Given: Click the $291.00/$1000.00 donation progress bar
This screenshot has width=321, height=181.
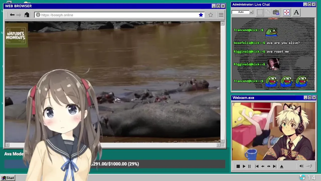Looking at the screenshot, I should pos(115,164).
